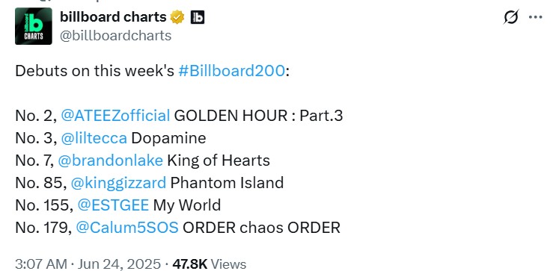Open the @kinggizzard mention
The image size is (556, 271).
(118, 183)
